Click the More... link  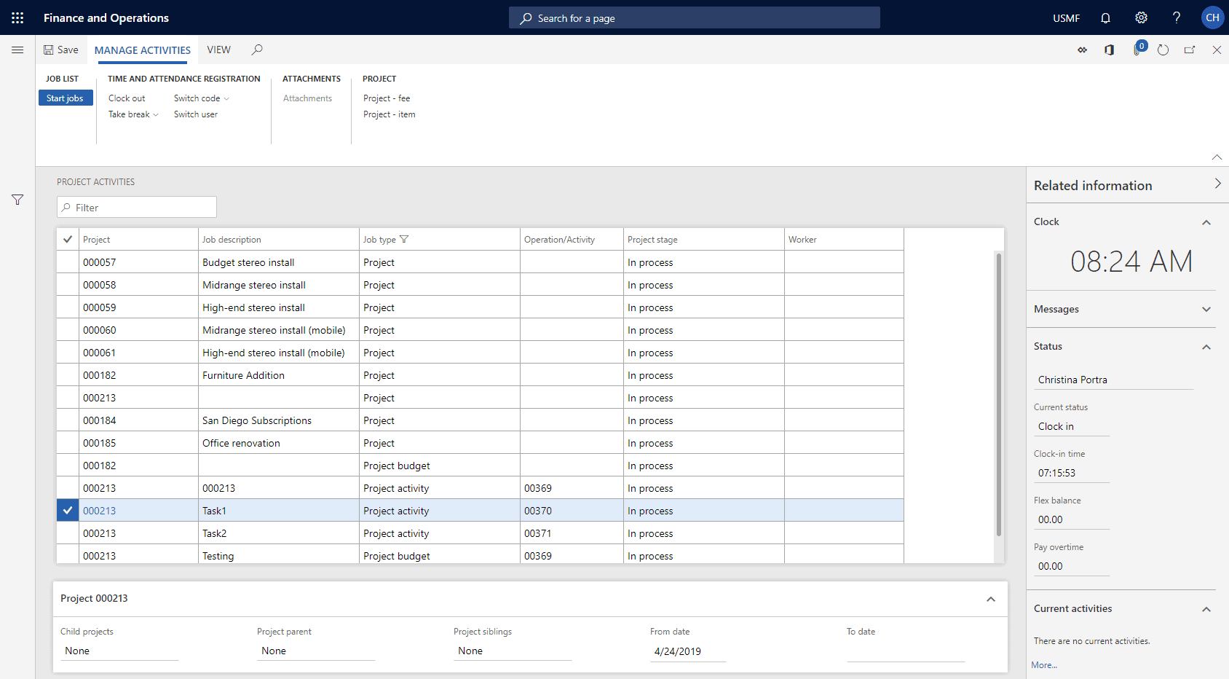click(1044, 664)
